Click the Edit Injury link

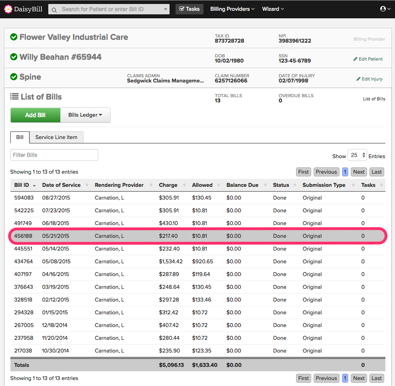369,79
